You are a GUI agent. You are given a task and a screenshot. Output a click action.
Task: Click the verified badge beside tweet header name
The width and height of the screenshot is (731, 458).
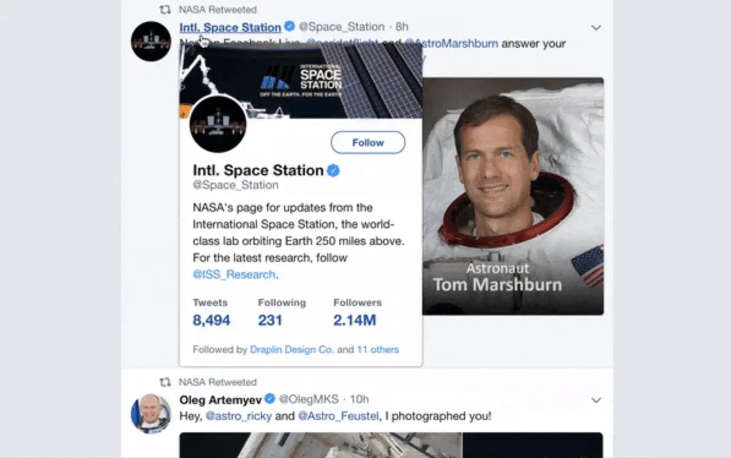[290, 26]
